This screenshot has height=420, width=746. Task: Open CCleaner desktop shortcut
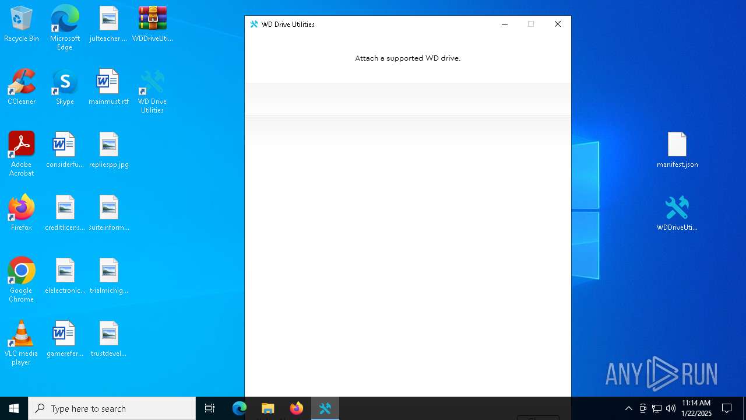(22, 87)
